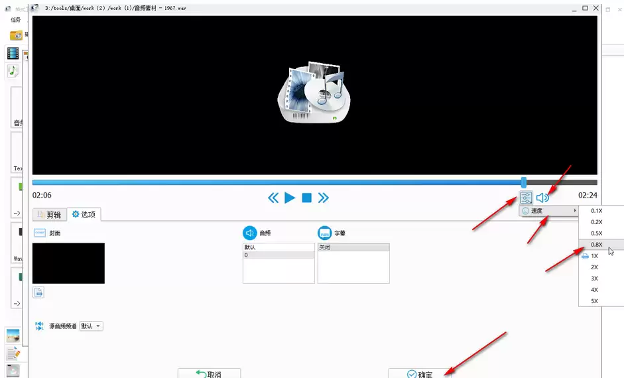Switch to the 选项 tab
Viewport: 624px width, 378px height.
84,214
